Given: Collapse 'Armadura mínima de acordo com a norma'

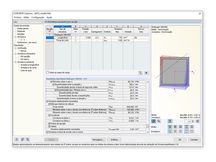Looking at the screenshot, I should [47, 132].
